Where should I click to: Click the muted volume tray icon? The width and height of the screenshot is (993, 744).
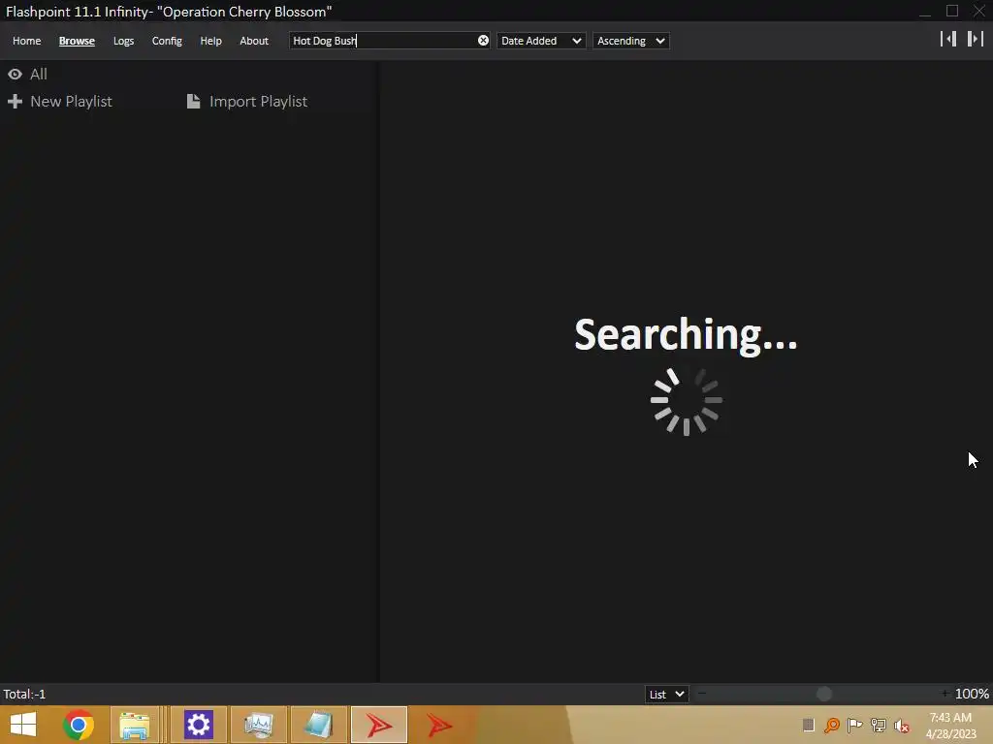pyautogui.click(x=901, y=725)
